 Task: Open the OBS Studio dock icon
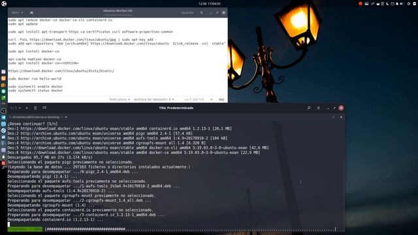[3, 111]
